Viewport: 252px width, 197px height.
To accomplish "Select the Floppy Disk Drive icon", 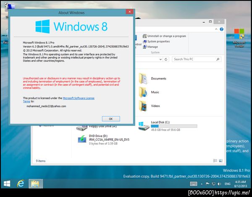I will point(81,128).
